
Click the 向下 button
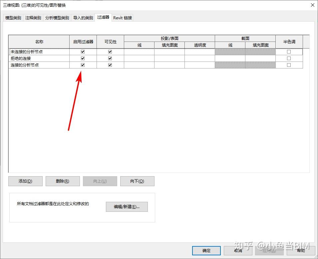click(x=137, y=181)
